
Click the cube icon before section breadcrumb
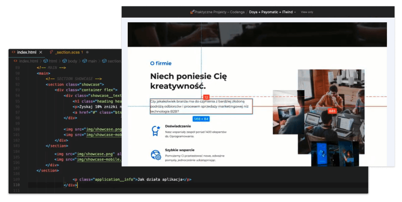(x=104, y=61)
